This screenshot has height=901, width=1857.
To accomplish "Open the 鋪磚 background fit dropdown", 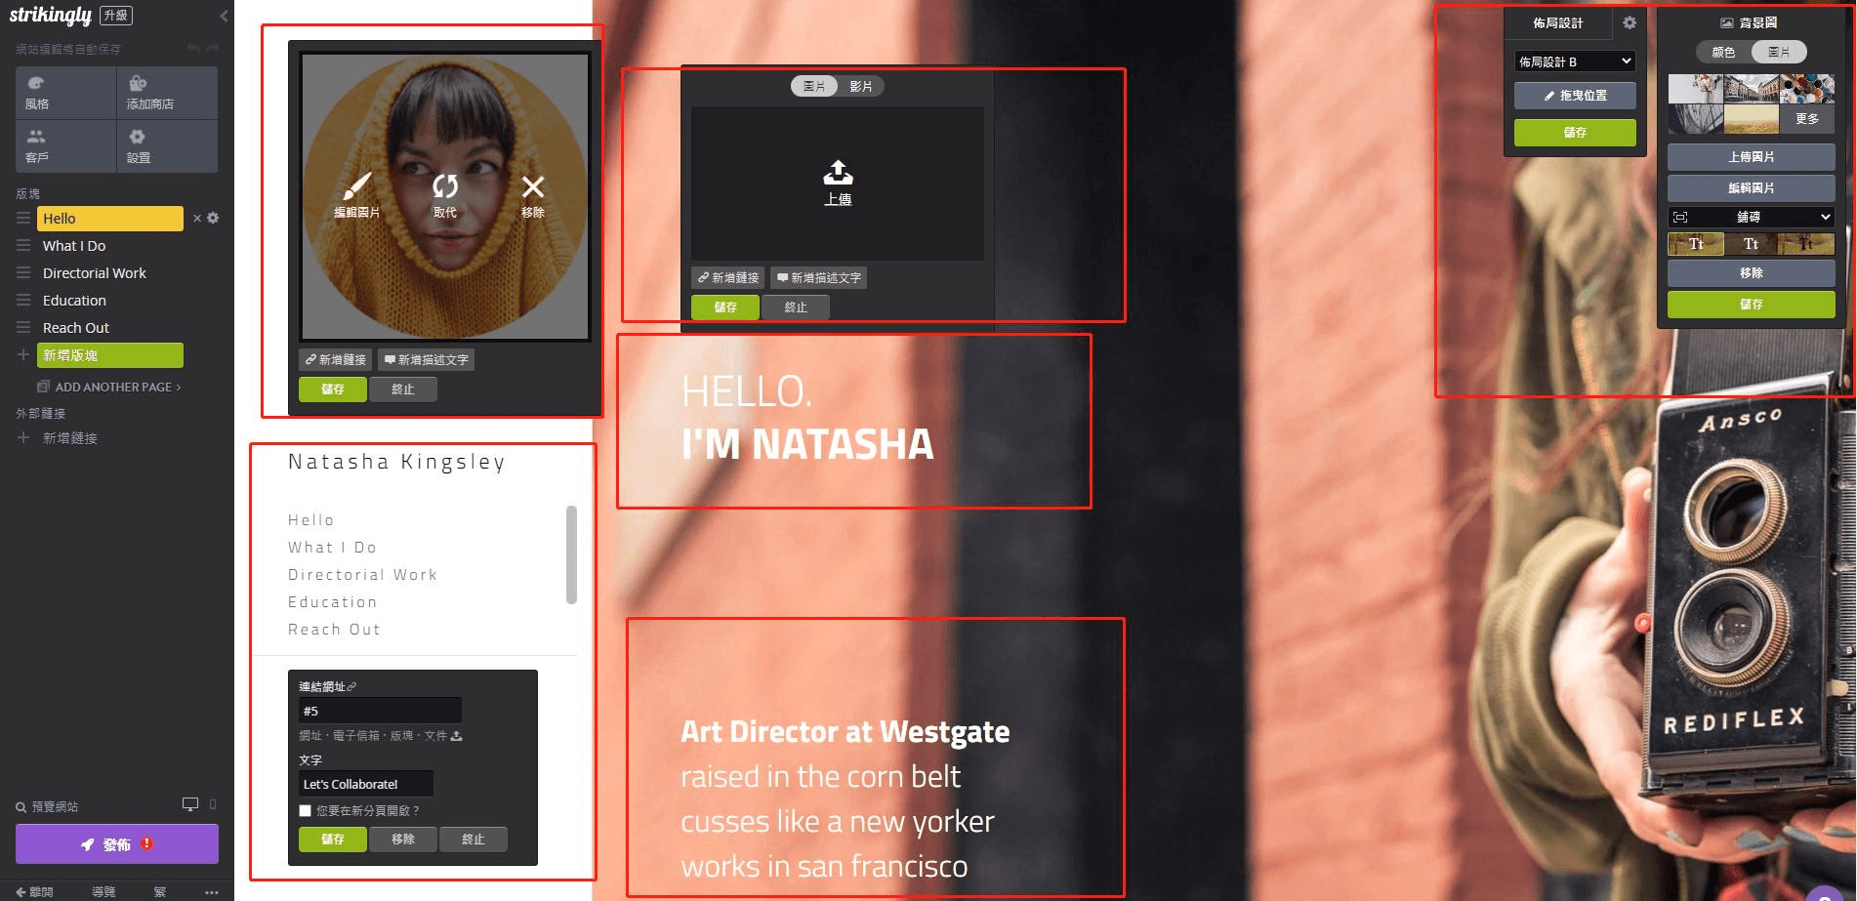I will click(x=1751, y=217).
